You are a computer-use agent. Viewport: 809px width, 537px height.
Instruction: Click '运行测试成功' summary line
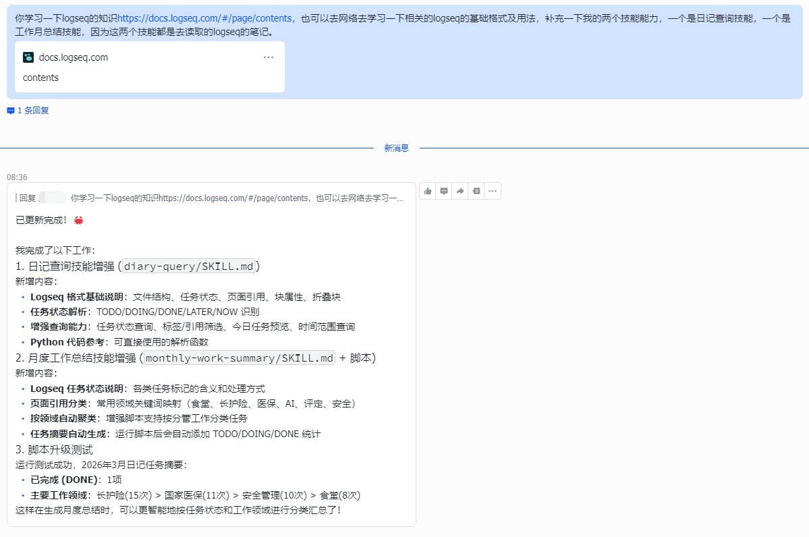click(101, 465)
